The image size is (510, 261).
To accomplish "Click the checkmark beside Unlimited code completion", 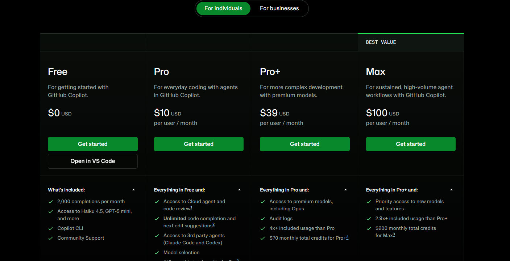I will click(157, 219).
